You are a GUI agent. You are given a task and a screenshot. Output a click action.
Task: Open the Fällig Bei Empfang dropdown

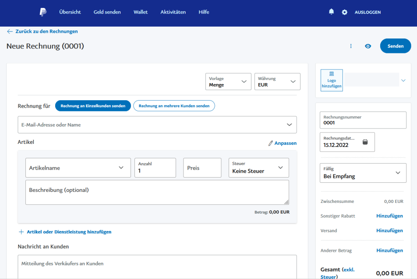click(363, 173)
